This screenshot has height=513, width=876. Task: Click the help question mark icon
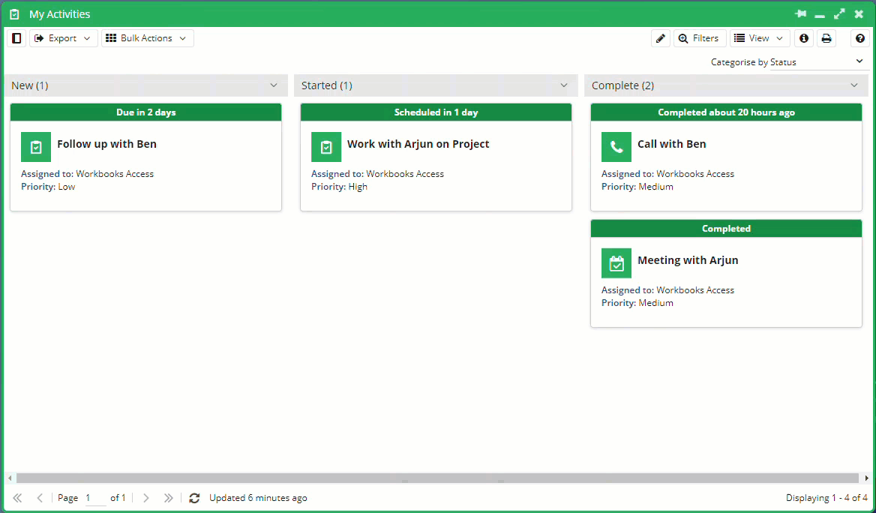(859, 38)
